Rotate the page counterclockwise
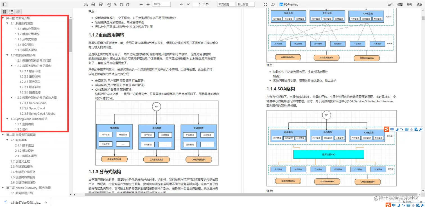Viewport: 425px width, 207px height. (121, 4)
